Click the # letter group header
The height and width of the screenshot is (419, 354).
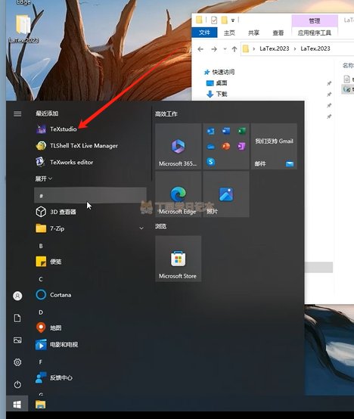coord(90,196)
